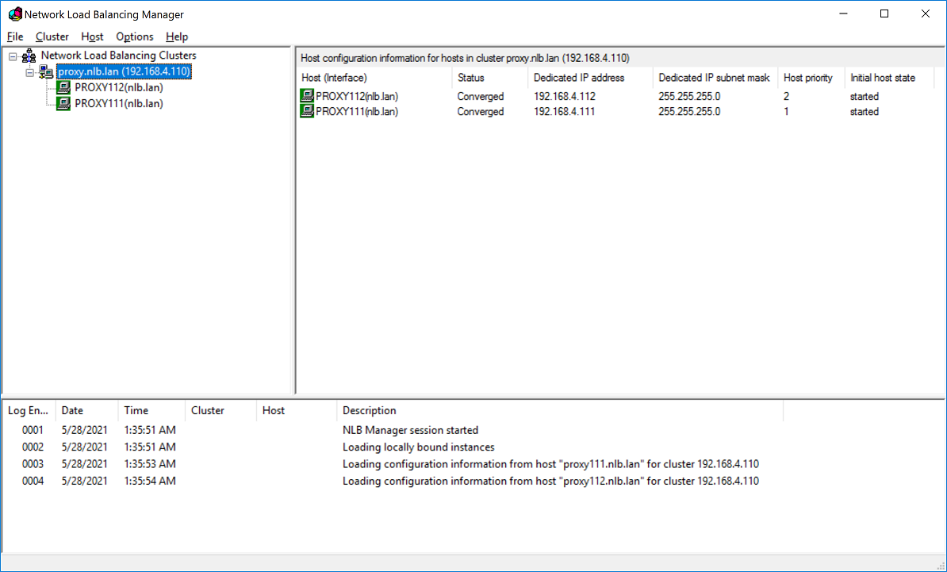The height and width of the screenshot is (572, 947).
Task: Select Network Load Balancing Clusters tree label
Action: (x=118, y=56)
